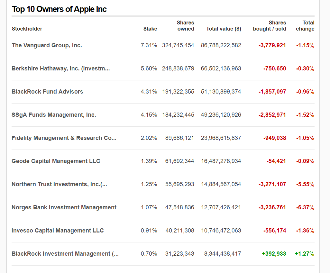Select the 55,695,293 shares owned cell
Viewport: 330px width, 273px height.
[179, 184]
